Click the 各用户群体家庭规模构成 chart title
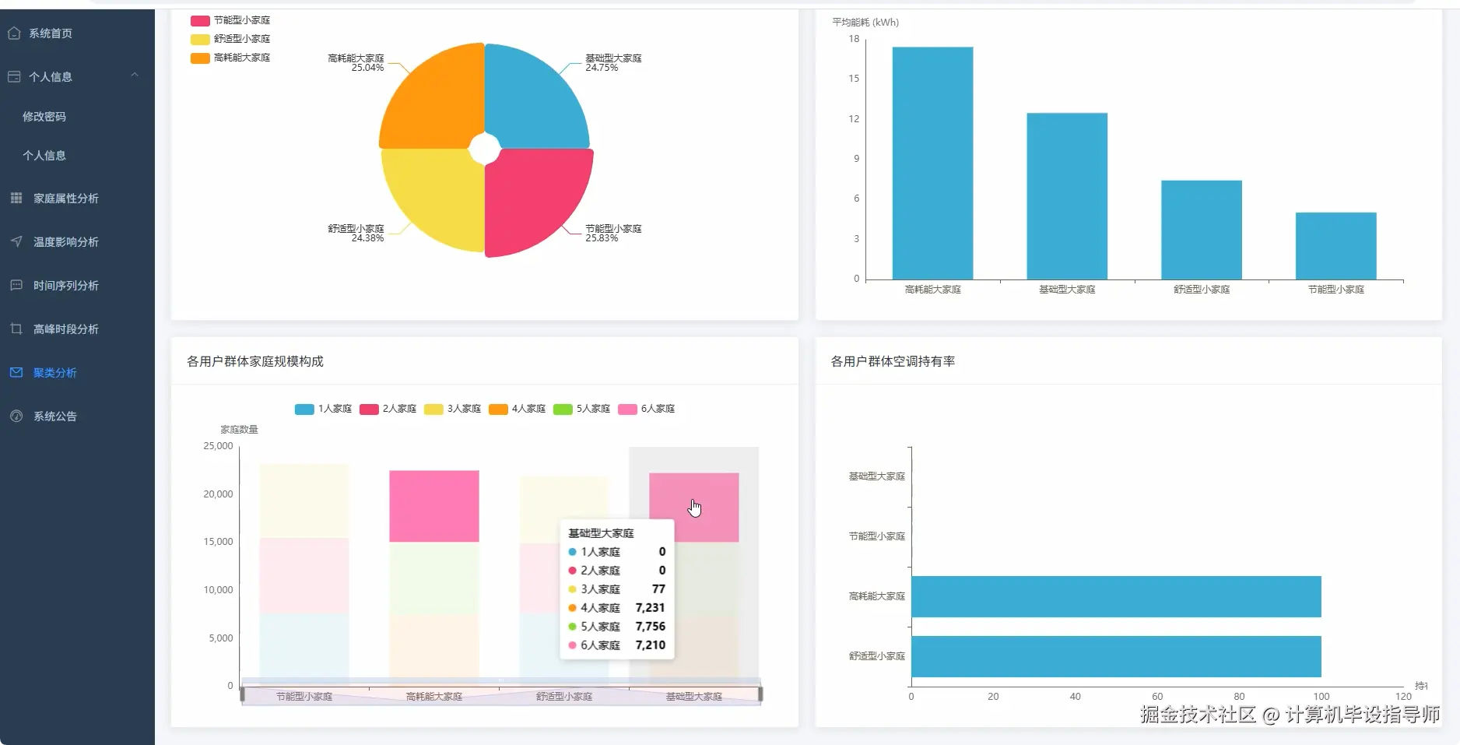Viewport: 1460px width, 745px height. [x=255, y=361]
